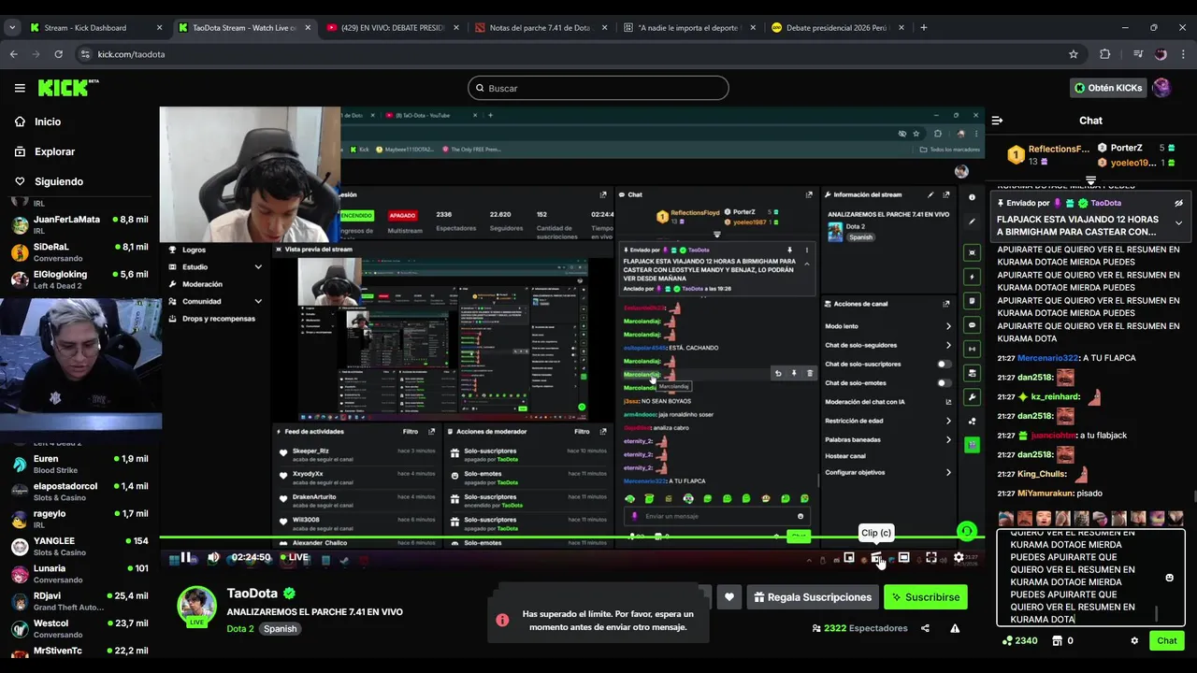Seek on the green video progress bar
The image size is (1197, 673).
[x=570, y=537]
